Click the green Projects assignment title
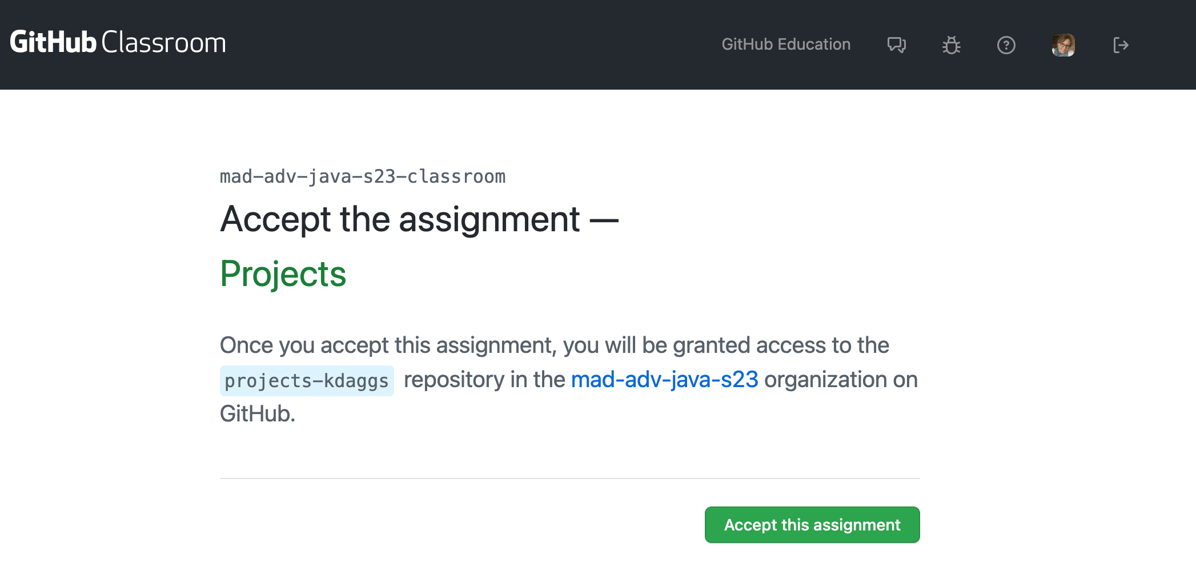The height and width of the screenshot is (579, 1196). [283, 274]
